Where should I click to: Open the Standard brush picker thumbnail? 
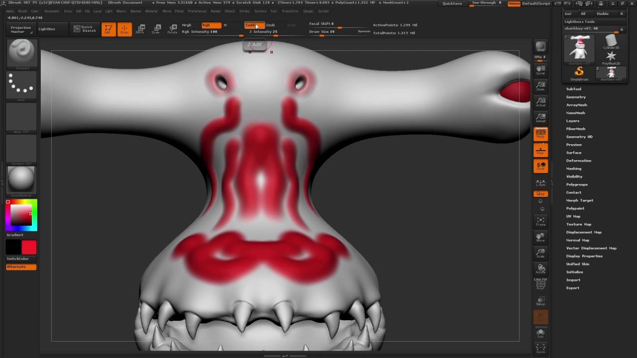(x=21, y=54)
